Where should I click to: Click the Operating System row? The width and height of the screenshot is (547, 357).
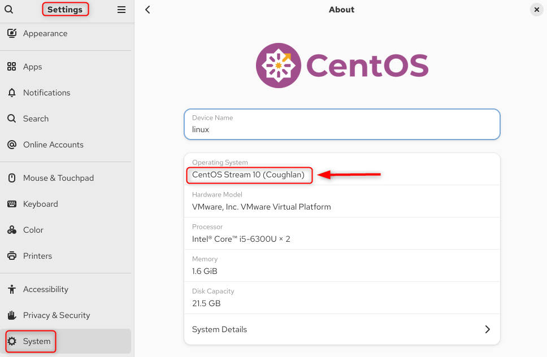pyautogui.click(x=341, y=169)
